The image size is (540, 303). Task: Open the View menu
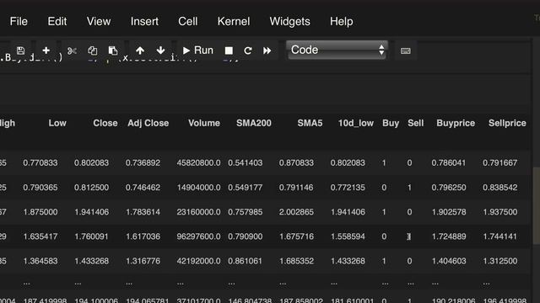(99, 21)
